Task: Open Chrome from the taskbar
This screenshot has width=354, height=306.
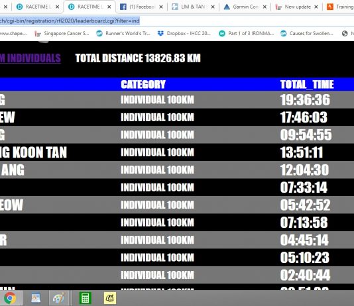Action: (10, 298)
